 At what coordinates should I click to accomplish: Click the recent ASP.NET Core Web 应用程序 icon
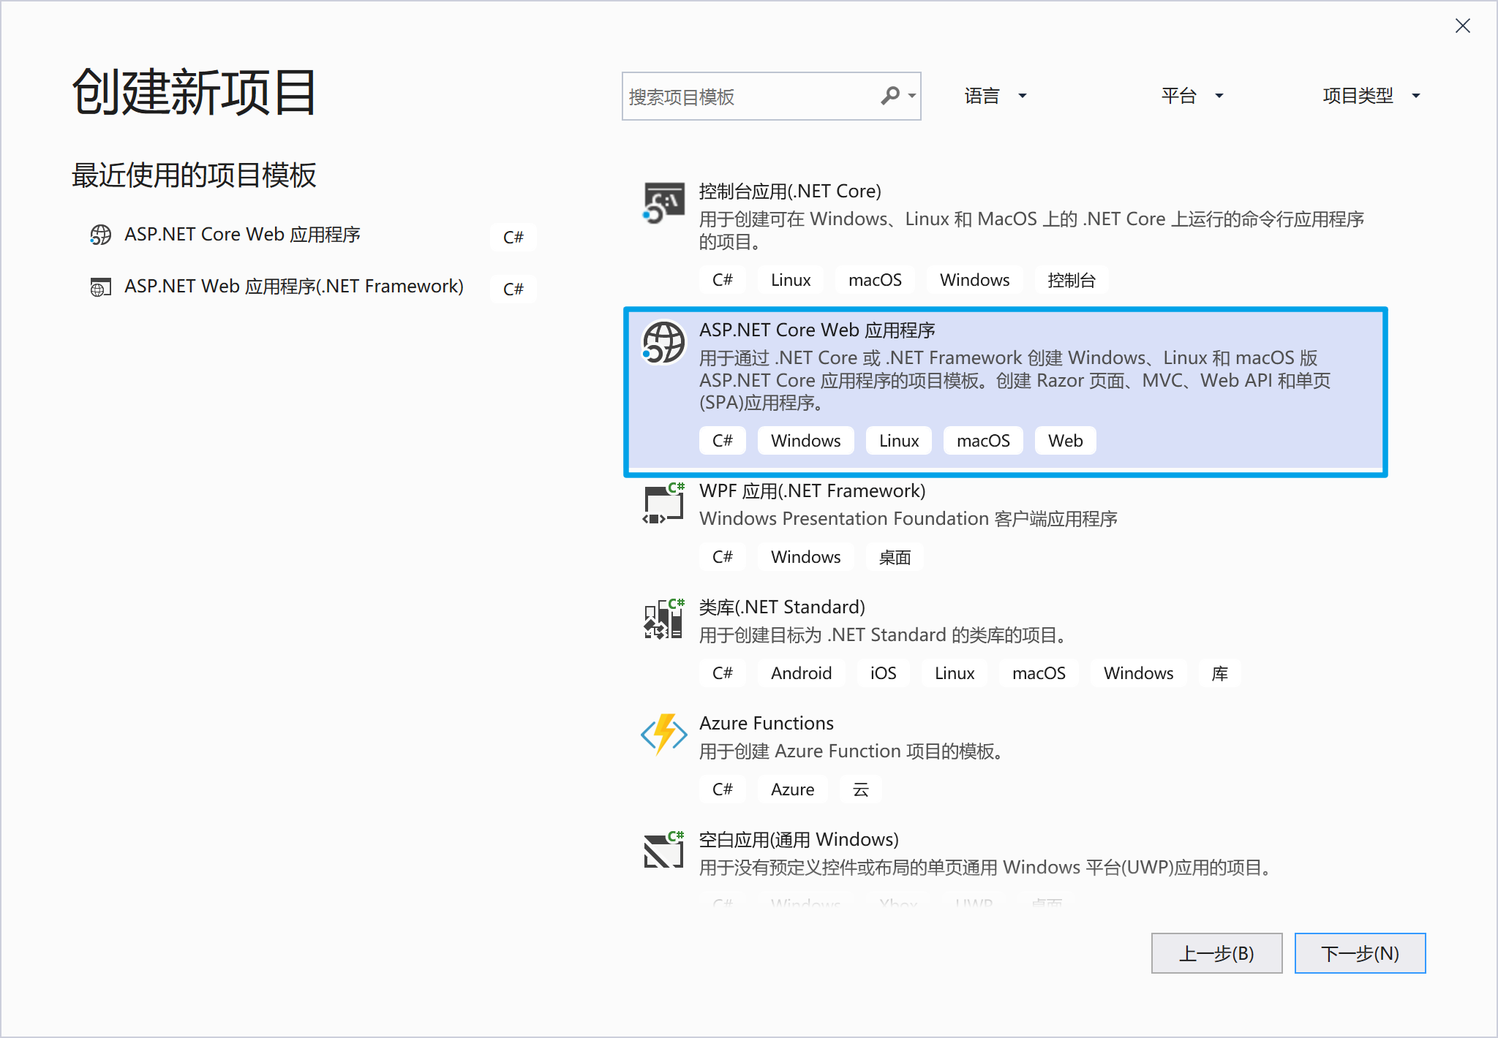101,235
